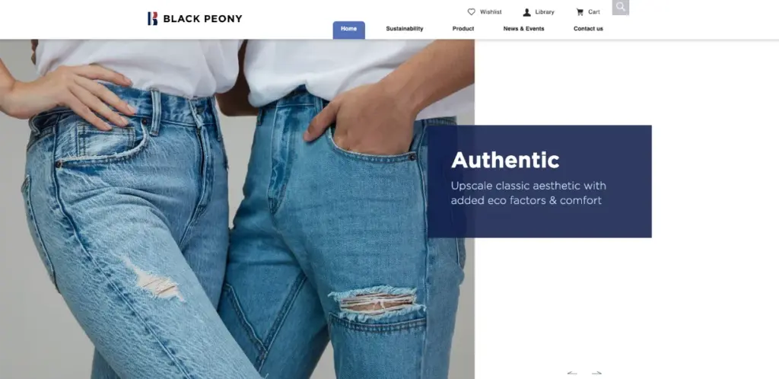Screen dimensions: 779x379
Task: Open the News & Events menu item
Action: pos(523,29)
